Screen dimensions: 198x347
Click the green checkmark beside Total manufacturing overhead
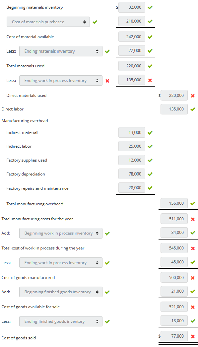[192, 203]
